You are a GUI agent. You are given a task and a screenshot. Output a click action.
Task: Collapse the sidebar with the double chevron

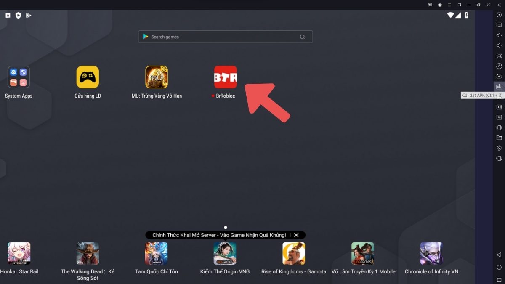[499, 5]
